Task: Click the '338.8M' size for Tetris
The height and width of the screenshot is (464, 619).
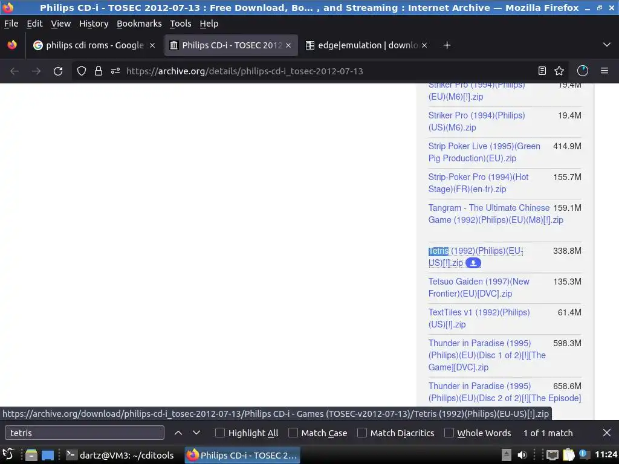Action: point(567,251)
